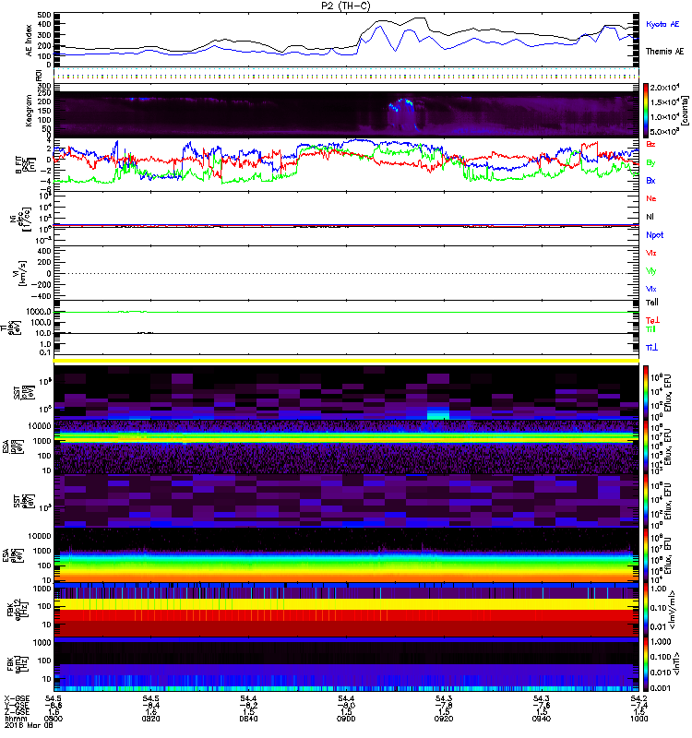The height and width of the screenshot is (738, 692).
Task: Click the X-GSE row label
Action: pos(18,698)
